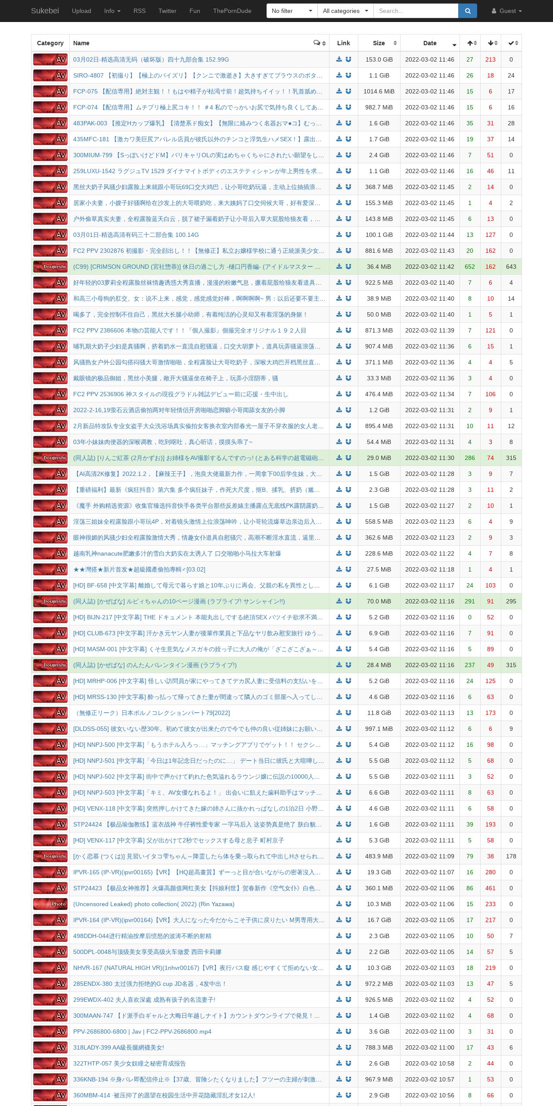Open magnet link for NHVR-167 row
This screenshot has height=1106, width=553.
point(348,968)
